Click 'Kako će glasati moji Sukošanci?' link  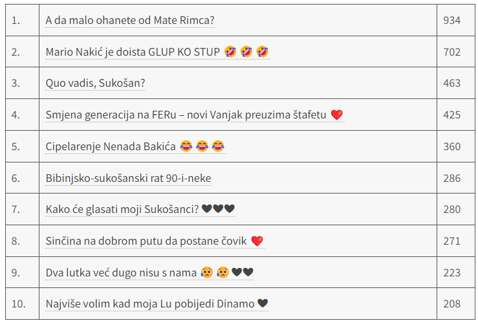click(122, 210)
